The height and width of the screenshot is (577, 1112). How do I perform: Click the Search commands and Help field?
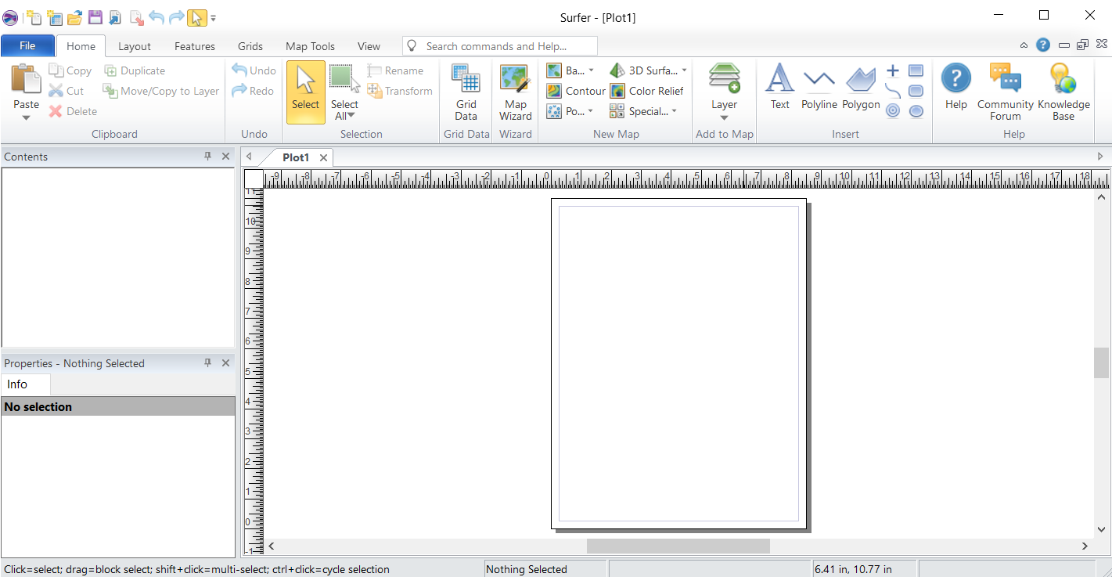click(501, 46)
